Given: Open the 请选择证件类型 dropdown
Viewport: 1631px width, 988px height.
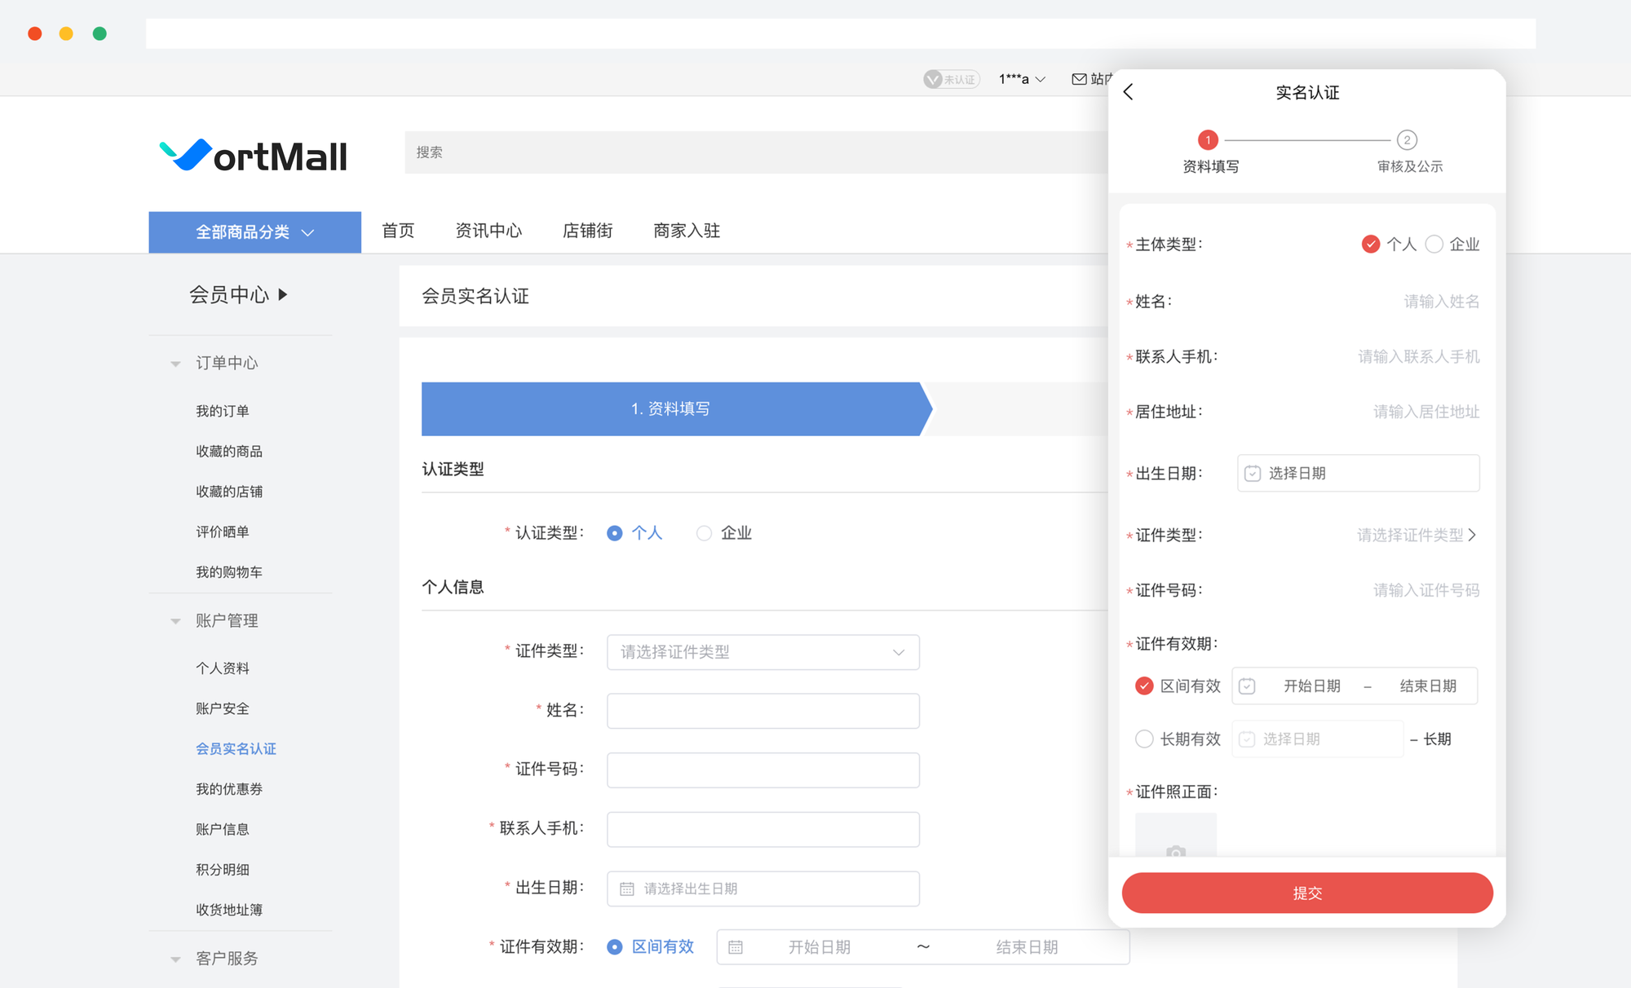Looking at the screenshot, I should click(762, 652).
